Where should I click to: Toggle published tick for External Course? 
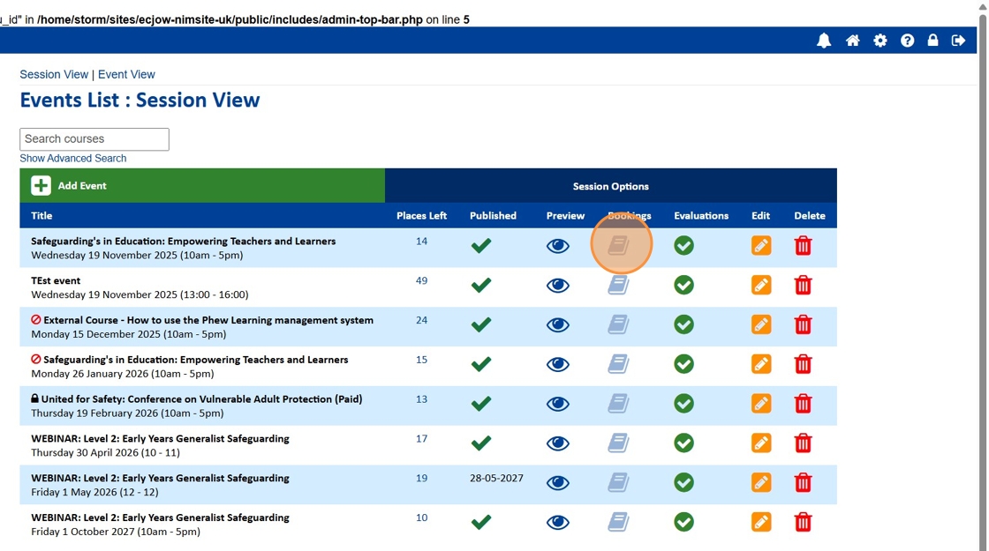(481, 325)
